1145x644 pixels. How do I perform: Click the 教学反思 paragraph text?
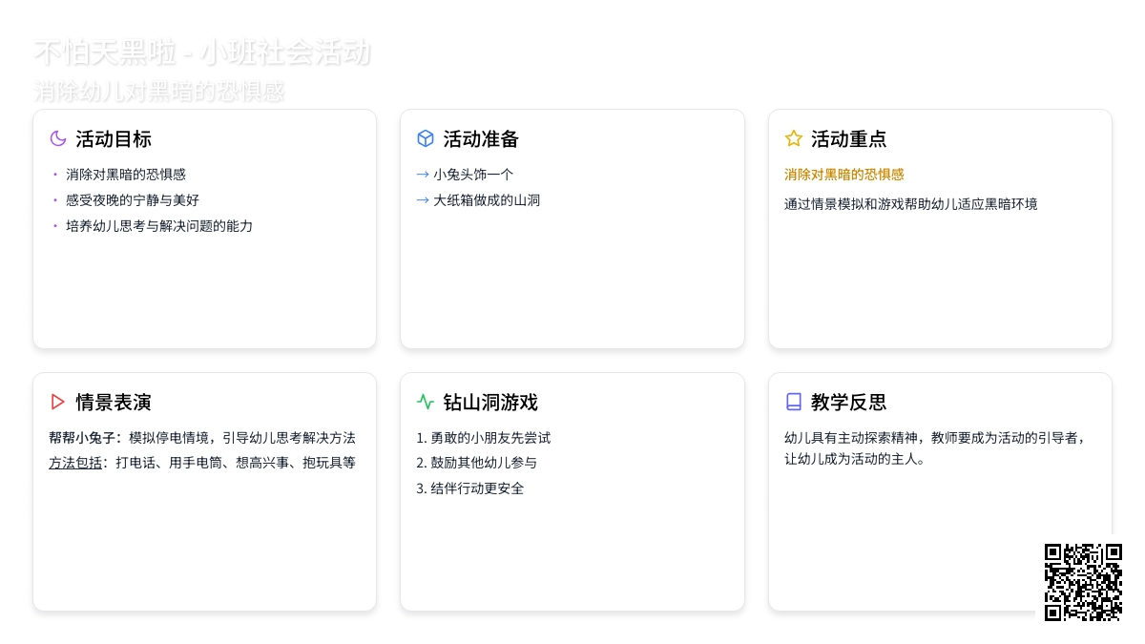[x=935, y=447]
